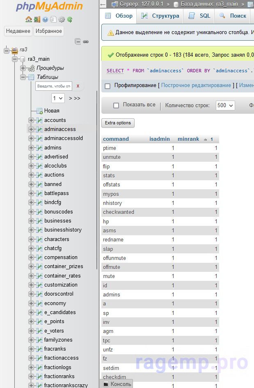Viewport: 254px width, 388px height.
Task: Toggle the Профилирование checkbox
Action: pos(108,86)
